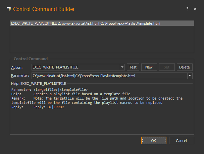Click the Action combo box text field
The width and height of the screenshot is (204, 154).
(x=75, y=67)
